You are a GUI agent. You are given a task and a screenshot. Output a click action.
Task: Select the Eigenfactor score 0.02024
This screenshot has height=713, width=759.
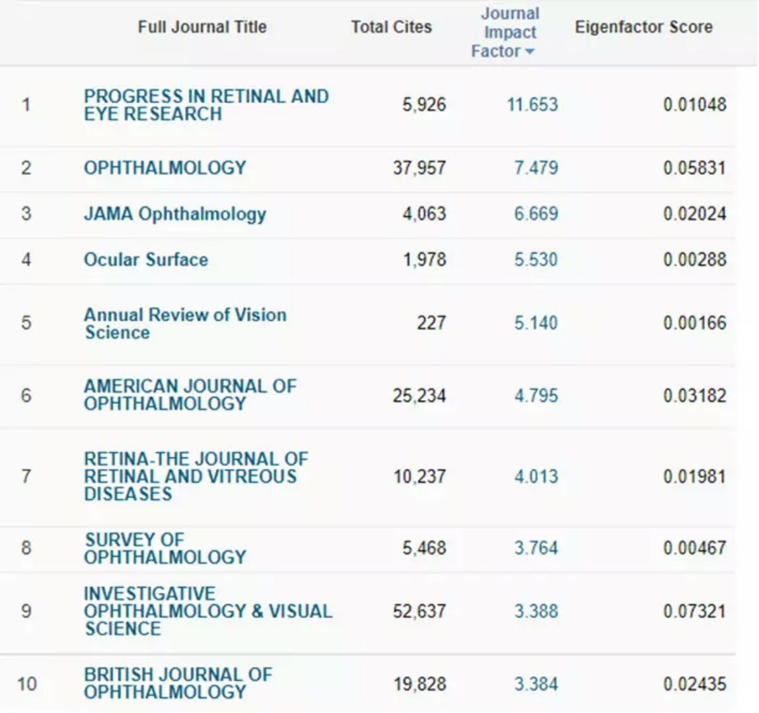point(695,214)
